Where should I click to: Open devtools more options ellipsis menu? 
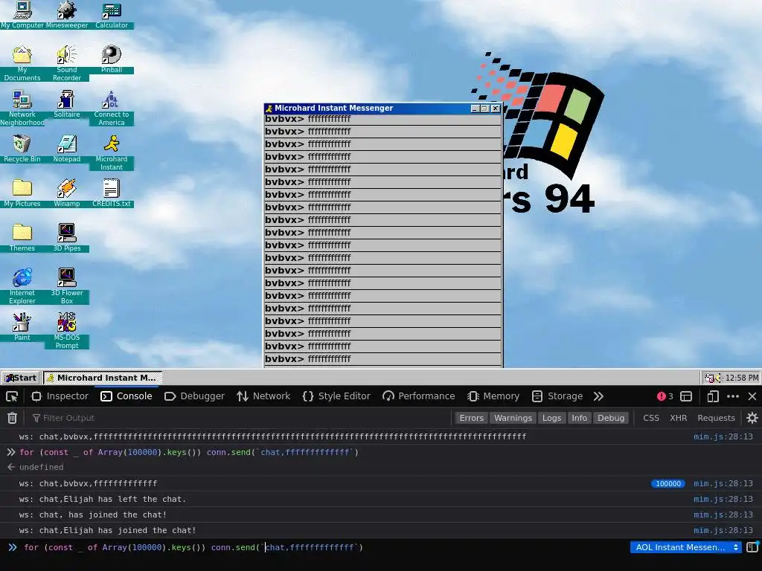[x=733, y=396]
